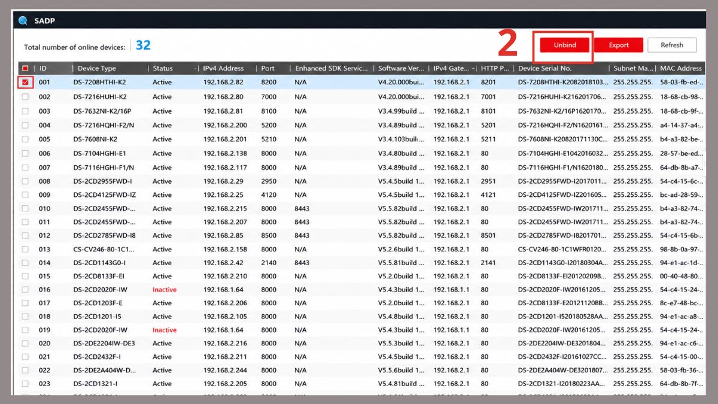Select row 023 via its checkbox
The image size is (718, 404).
25,384
